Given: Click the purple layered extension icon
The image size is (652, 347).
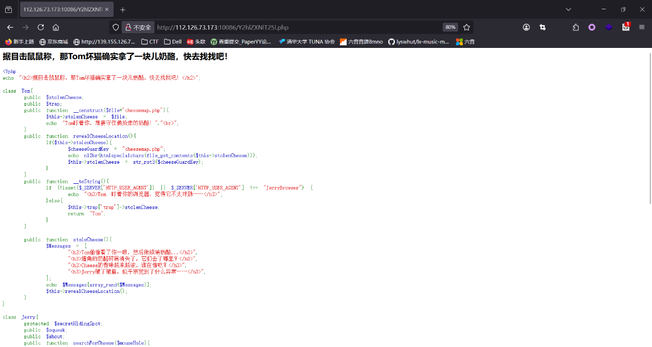Looking at the screenshot, I should coord(609,27).
